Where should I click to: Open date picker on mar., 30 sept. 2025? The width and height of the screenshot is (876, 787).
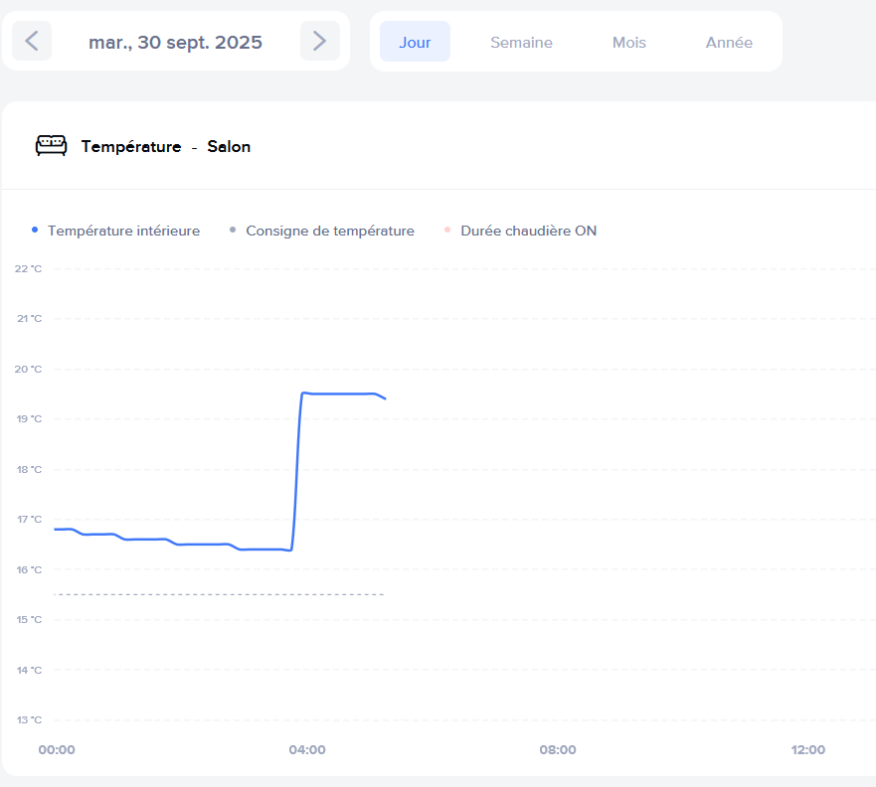[x=175, y=42]
